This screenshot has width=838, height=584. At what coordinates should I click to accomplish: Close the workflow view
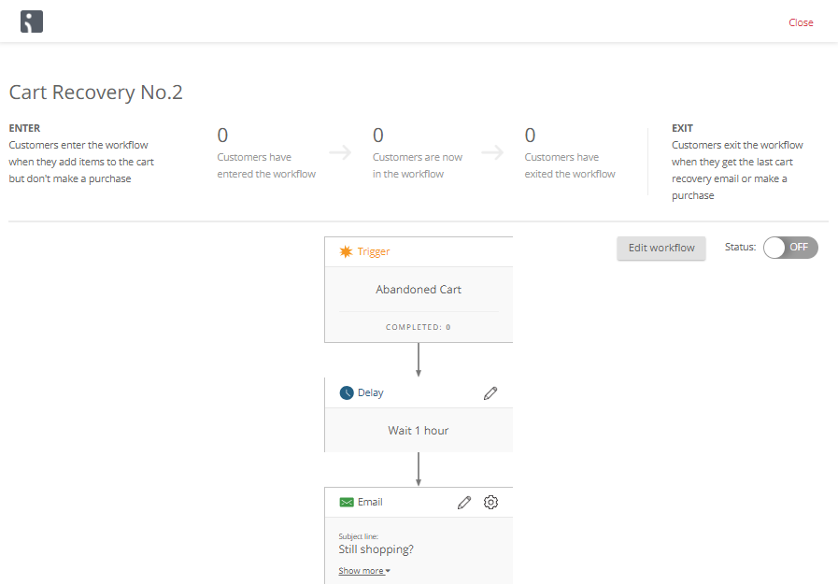point(801,22)
